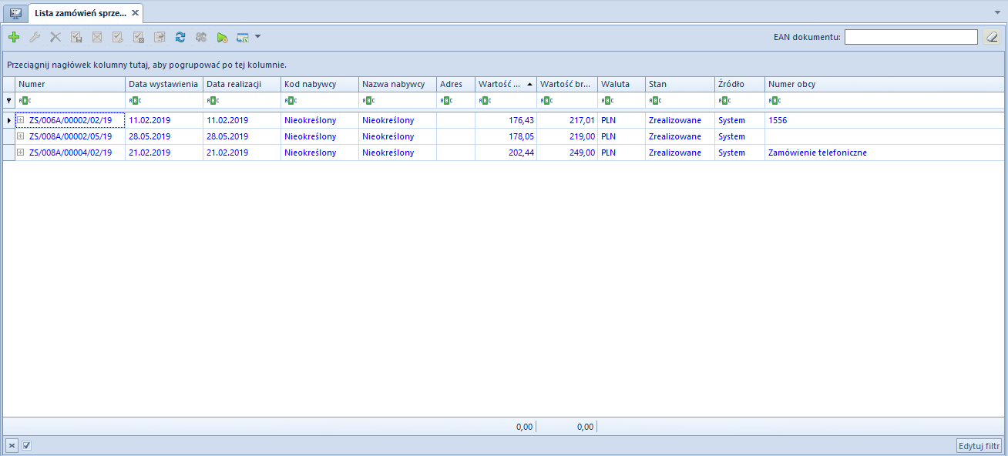Click the Źródło column header
Screen dimensions: 1008x456
[x=740, y=84]
